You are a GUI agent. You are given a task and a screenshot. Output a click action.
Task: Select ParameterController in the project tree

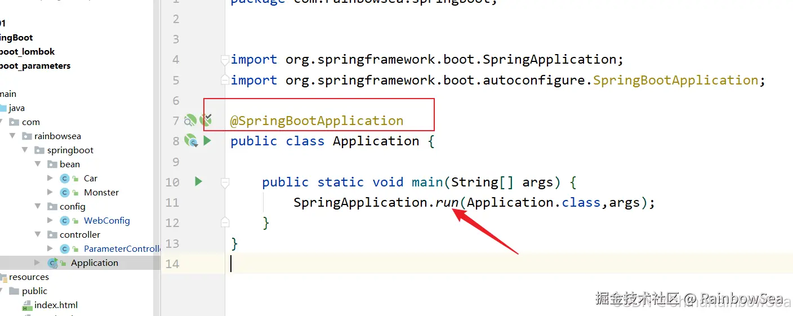pyautogui.click(x=122, y=249)
